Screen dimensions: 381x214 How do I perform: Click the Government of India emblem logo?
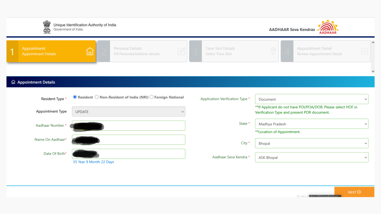[47, 27]
